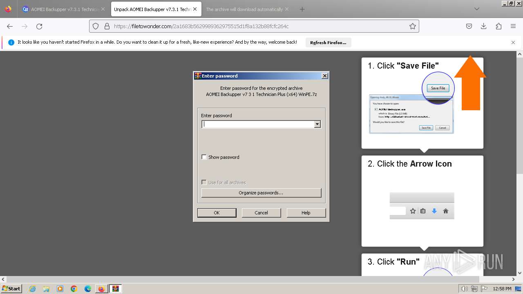Bookmark this page with star icon
The image size is (523, 294).
[x=413, y=26]
